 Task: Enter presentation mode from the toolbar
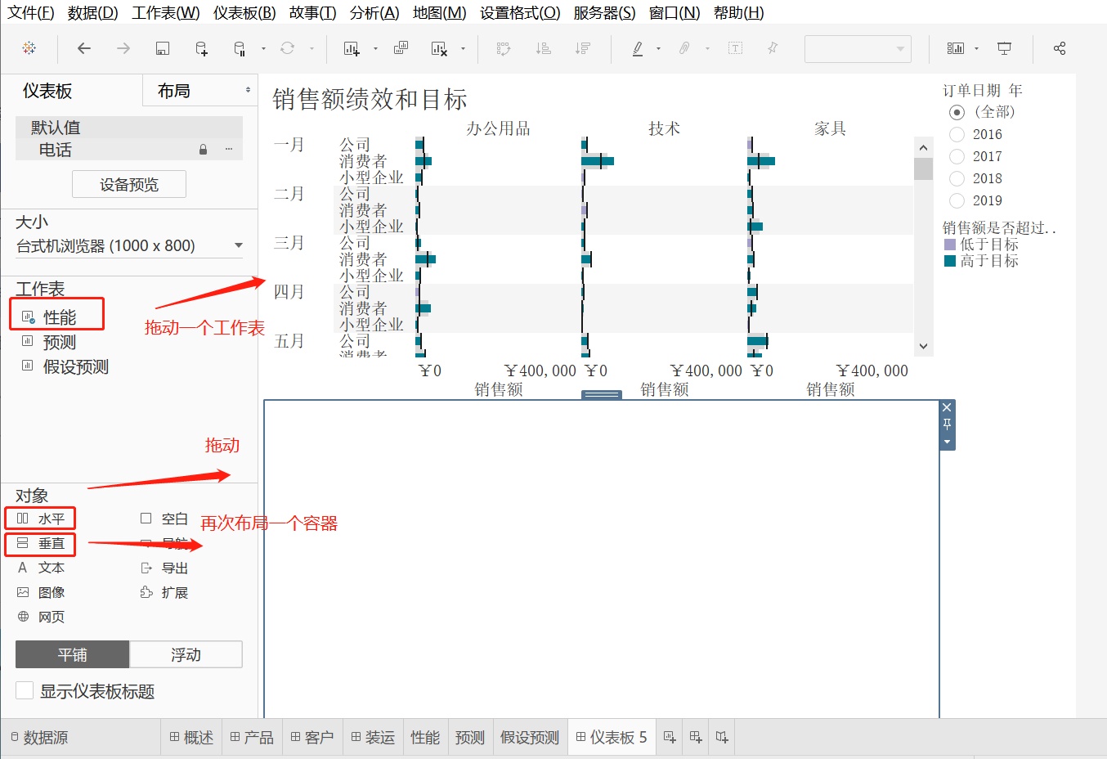pos(1004,48)
